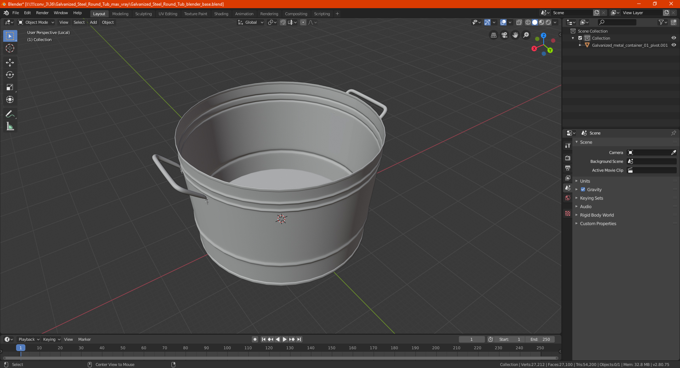
Task: Expand the Custom Properties panel
Action: [x=598, y=223]
